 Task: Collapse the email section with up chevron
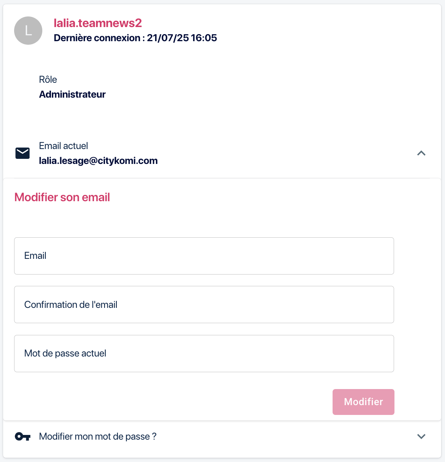421,153
